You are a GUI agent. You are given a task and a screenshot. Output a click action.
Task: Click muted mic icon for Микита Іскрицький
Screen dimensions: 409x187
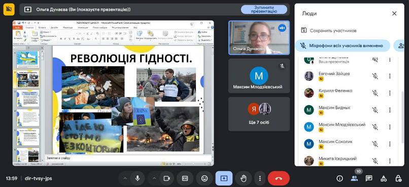click(375, 161)
